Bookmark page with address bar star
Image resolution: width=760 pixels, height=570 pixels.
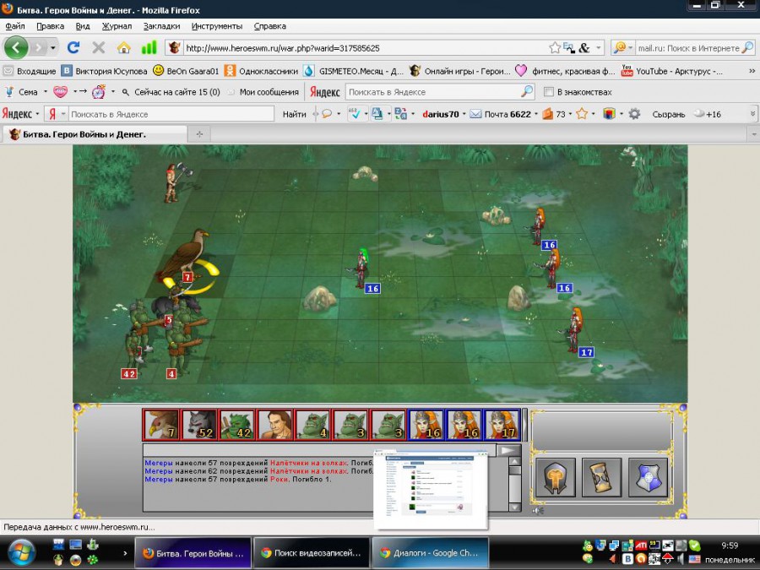555,48
